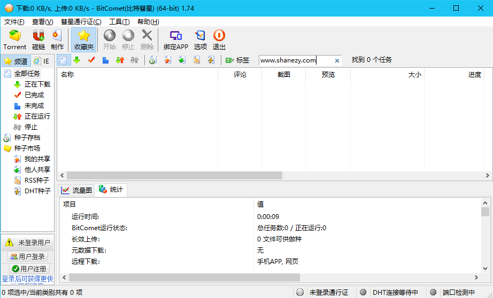Image resolution: width=493 pixels, height=298 pixels.
Task: Clear the search box with X
Action: (337, 60)
